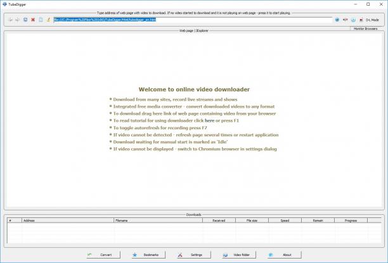
Task: Click the 'Download waiting for manual start' line
Action: (171, 142)
